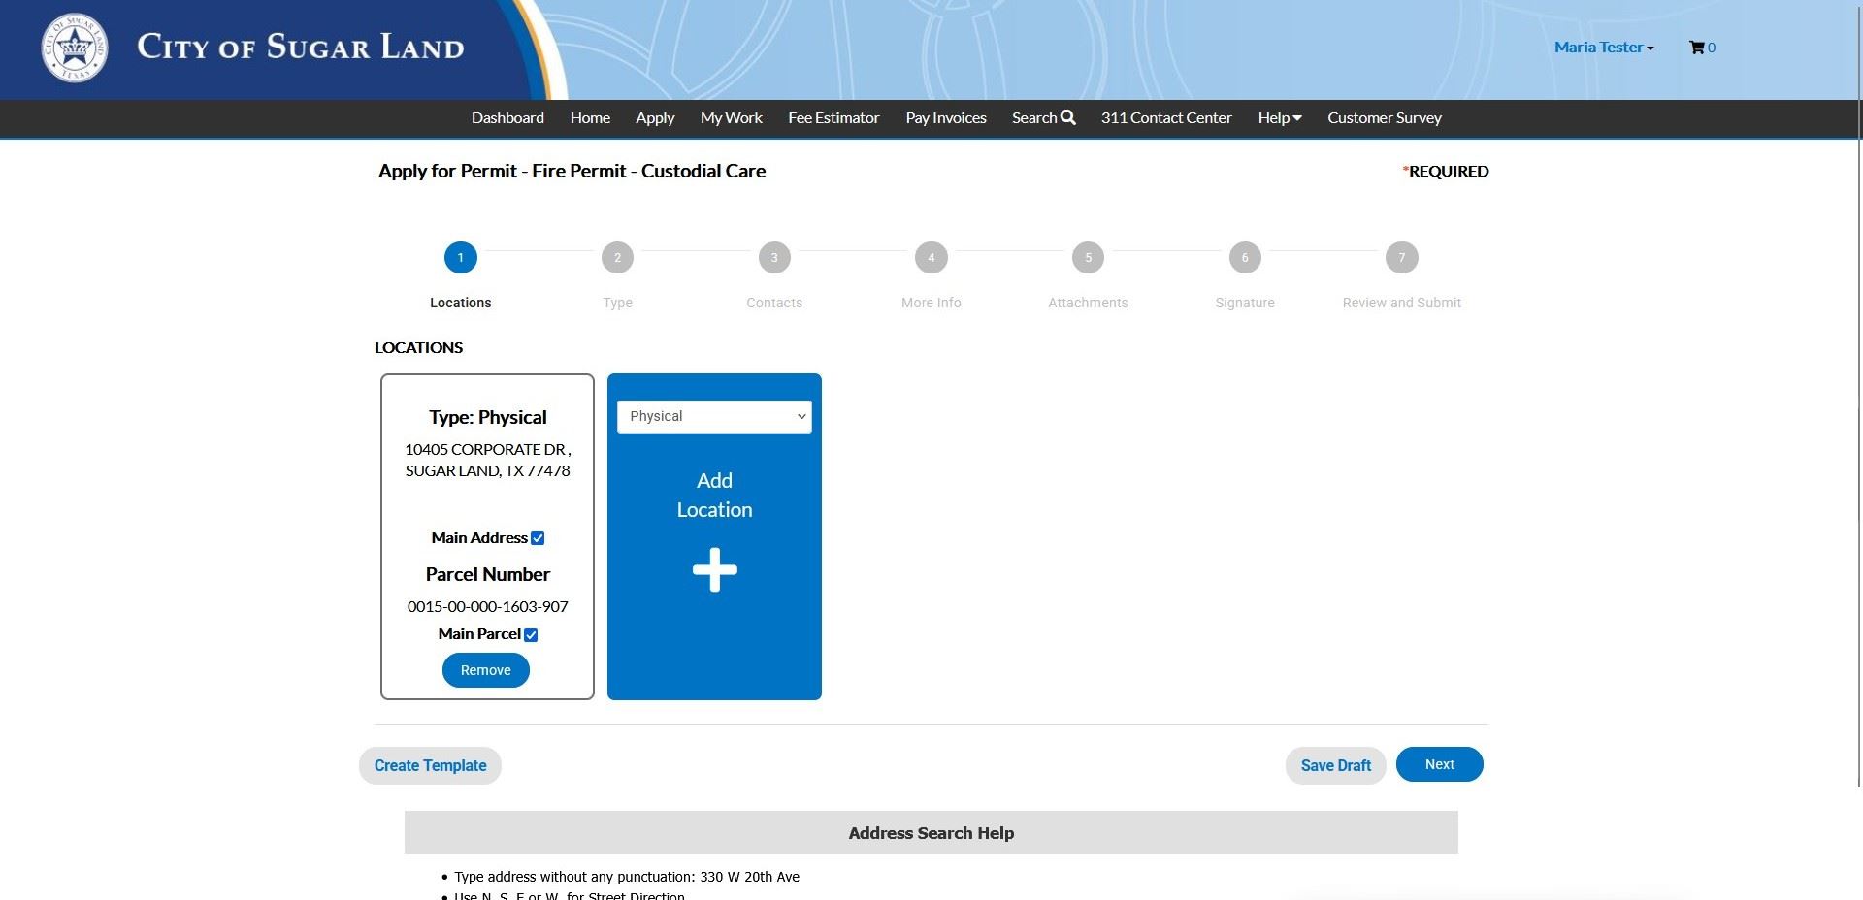
Task: Remove the 10405 Corporate Dr location
Action: click(x=485, y=669)
